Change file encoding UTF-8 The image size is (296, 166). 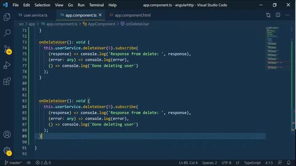coord(226,163)
